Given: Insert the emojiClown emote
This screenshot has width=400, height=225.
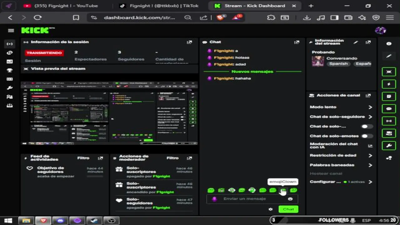Looking at the screenshot, I should coord(283,190).
